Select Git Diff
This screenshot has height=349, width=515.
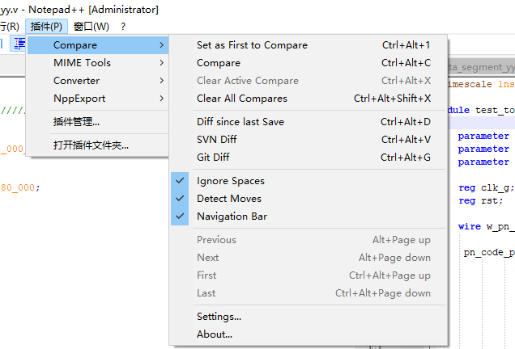[308, 158]
